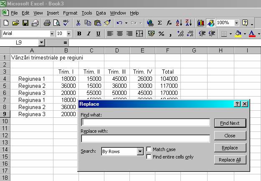This screenshot has width=261, height=181.
Task: Toggle Bold formatting button
Action: point(79,33)
